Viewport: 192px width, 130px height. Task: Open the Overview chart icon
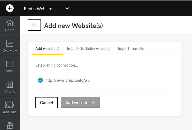coord(10,44)
